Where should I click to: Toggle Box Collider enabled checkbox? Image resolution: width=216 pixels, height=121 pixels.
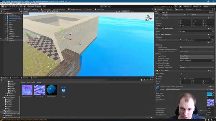point(159,71)
